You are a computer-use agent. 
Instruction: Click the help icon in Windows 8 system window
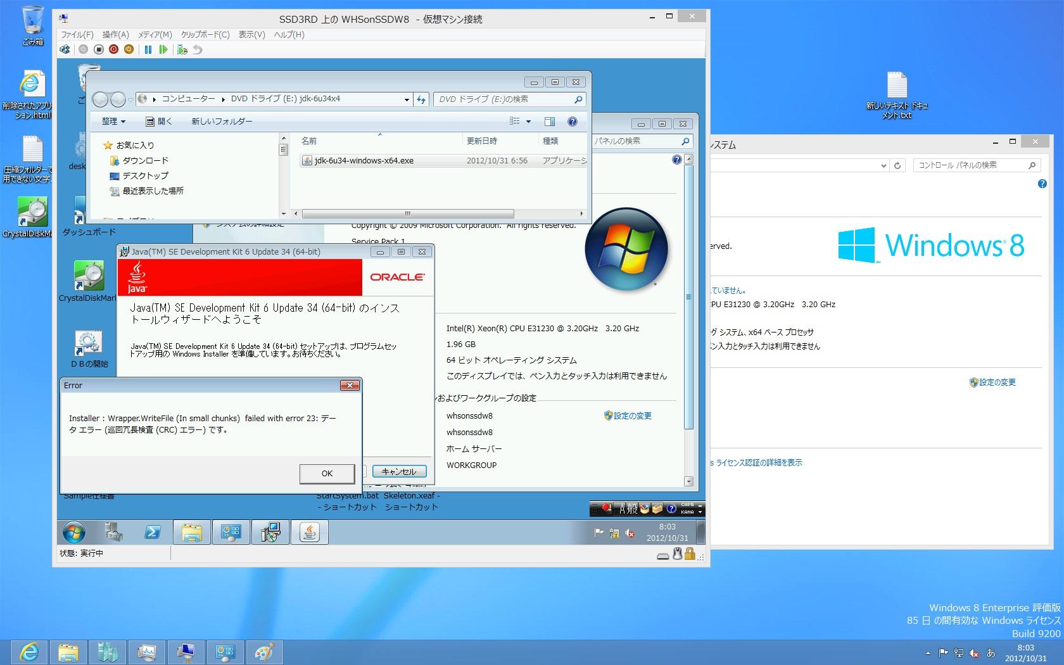click(1042, 184)
